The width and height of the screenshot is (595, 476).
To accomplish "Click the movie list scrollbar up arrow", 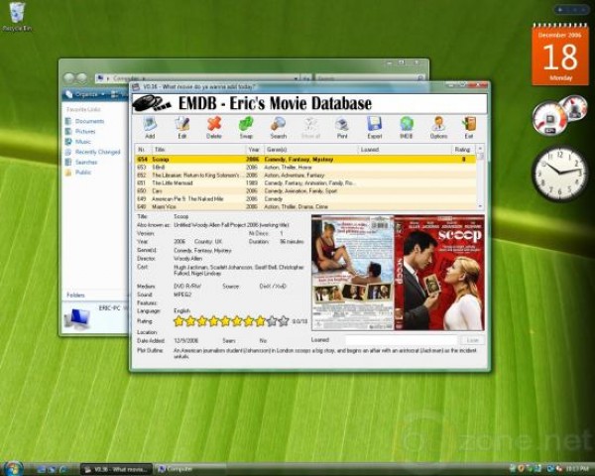I will (x=480, y=149).
